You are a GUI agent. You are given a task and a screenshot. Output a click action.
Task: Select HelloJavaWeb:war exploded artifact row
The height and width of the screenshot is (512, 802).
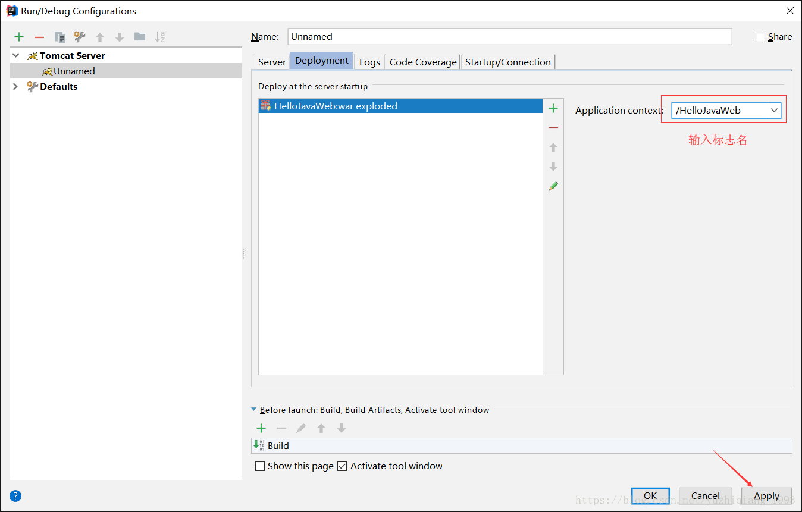(400, 106)
